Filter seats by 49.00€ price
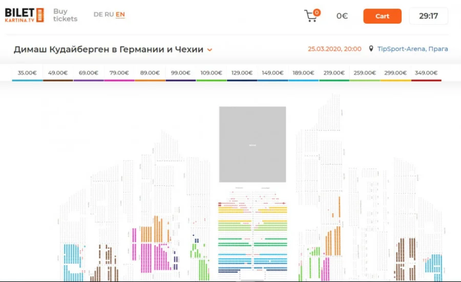The height and width of the screenshot is (282, 461). coord(58,73)
